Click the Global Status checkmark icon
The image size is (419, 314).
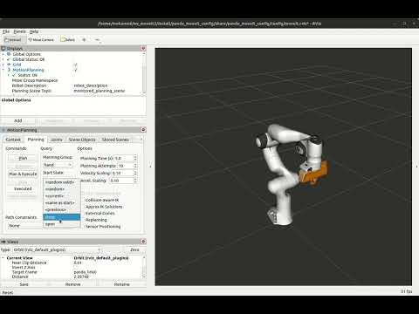click(9, 59)
